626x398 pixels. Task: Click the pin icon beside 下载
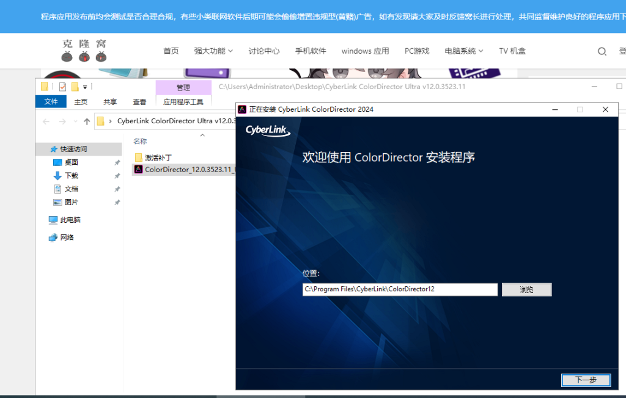point(117,176)
